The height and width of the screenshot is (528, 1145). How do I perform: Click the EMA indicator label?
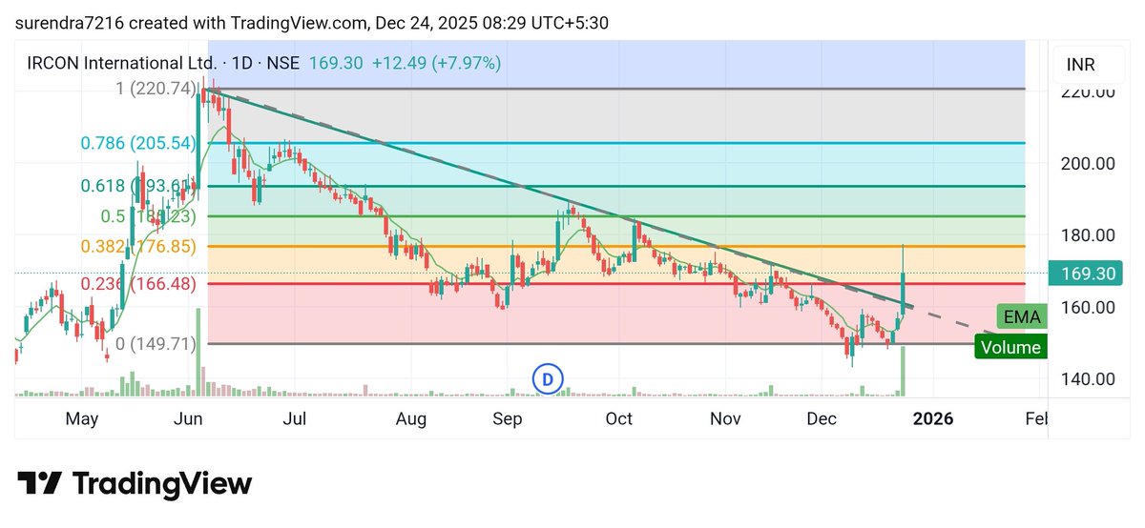click(1023, 316)
